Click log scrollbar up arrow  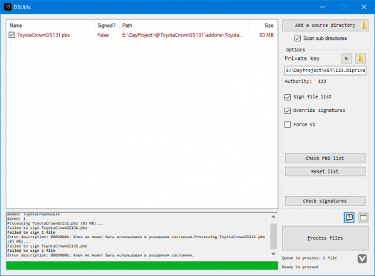click(273, 217)
